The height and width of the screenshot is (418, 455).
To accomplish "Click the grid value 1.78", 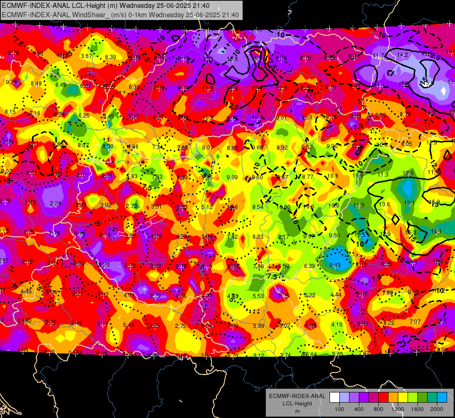I will 54,233.
